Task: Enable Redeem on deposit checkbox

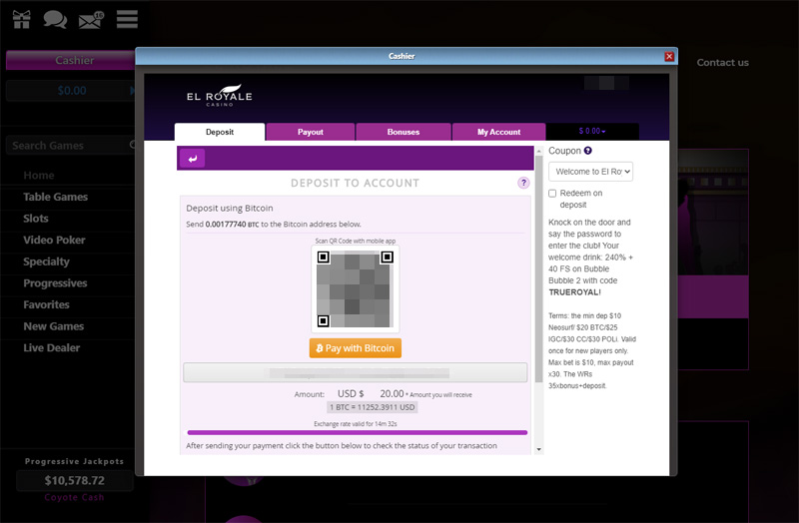Action: click(552, 194)
